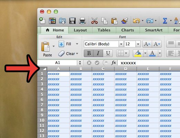Open the redo history dropdown arrow
The height and width of the screenshot is (138, 180).
[x=156, y=21]
